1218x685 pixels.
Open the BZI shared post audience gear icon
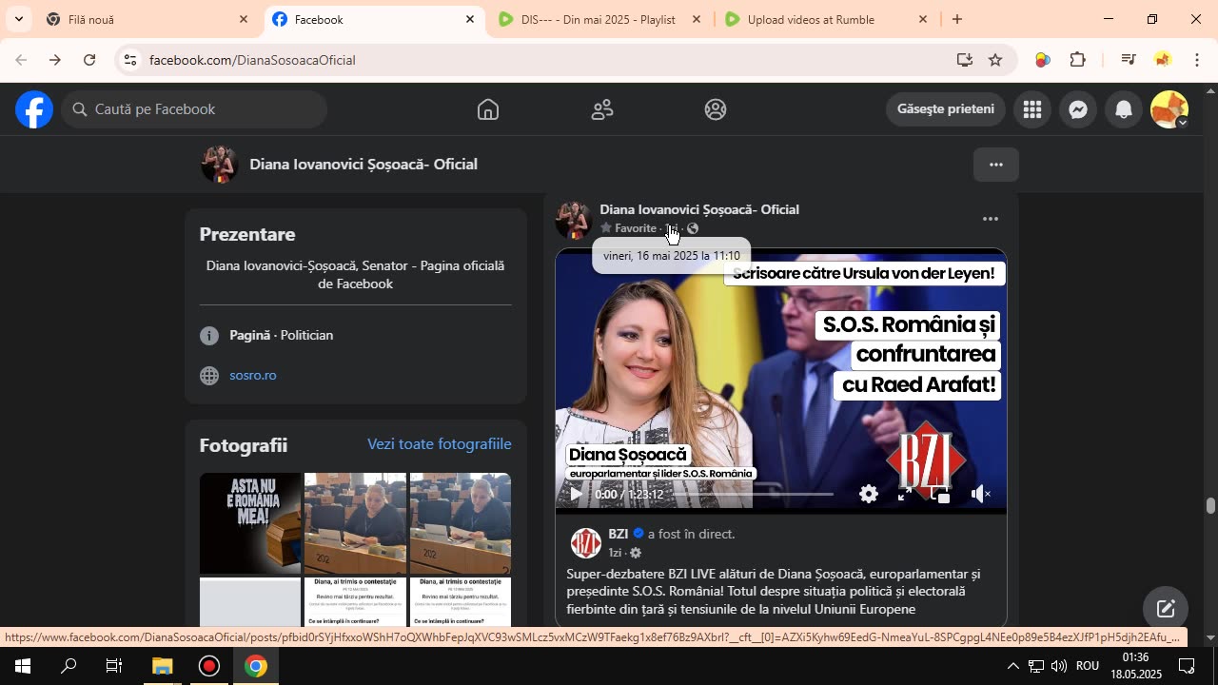[x=636, y=553]
